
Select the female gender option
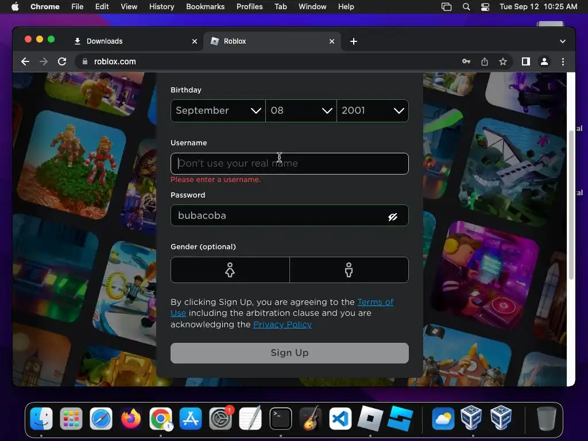coord(230,270)
